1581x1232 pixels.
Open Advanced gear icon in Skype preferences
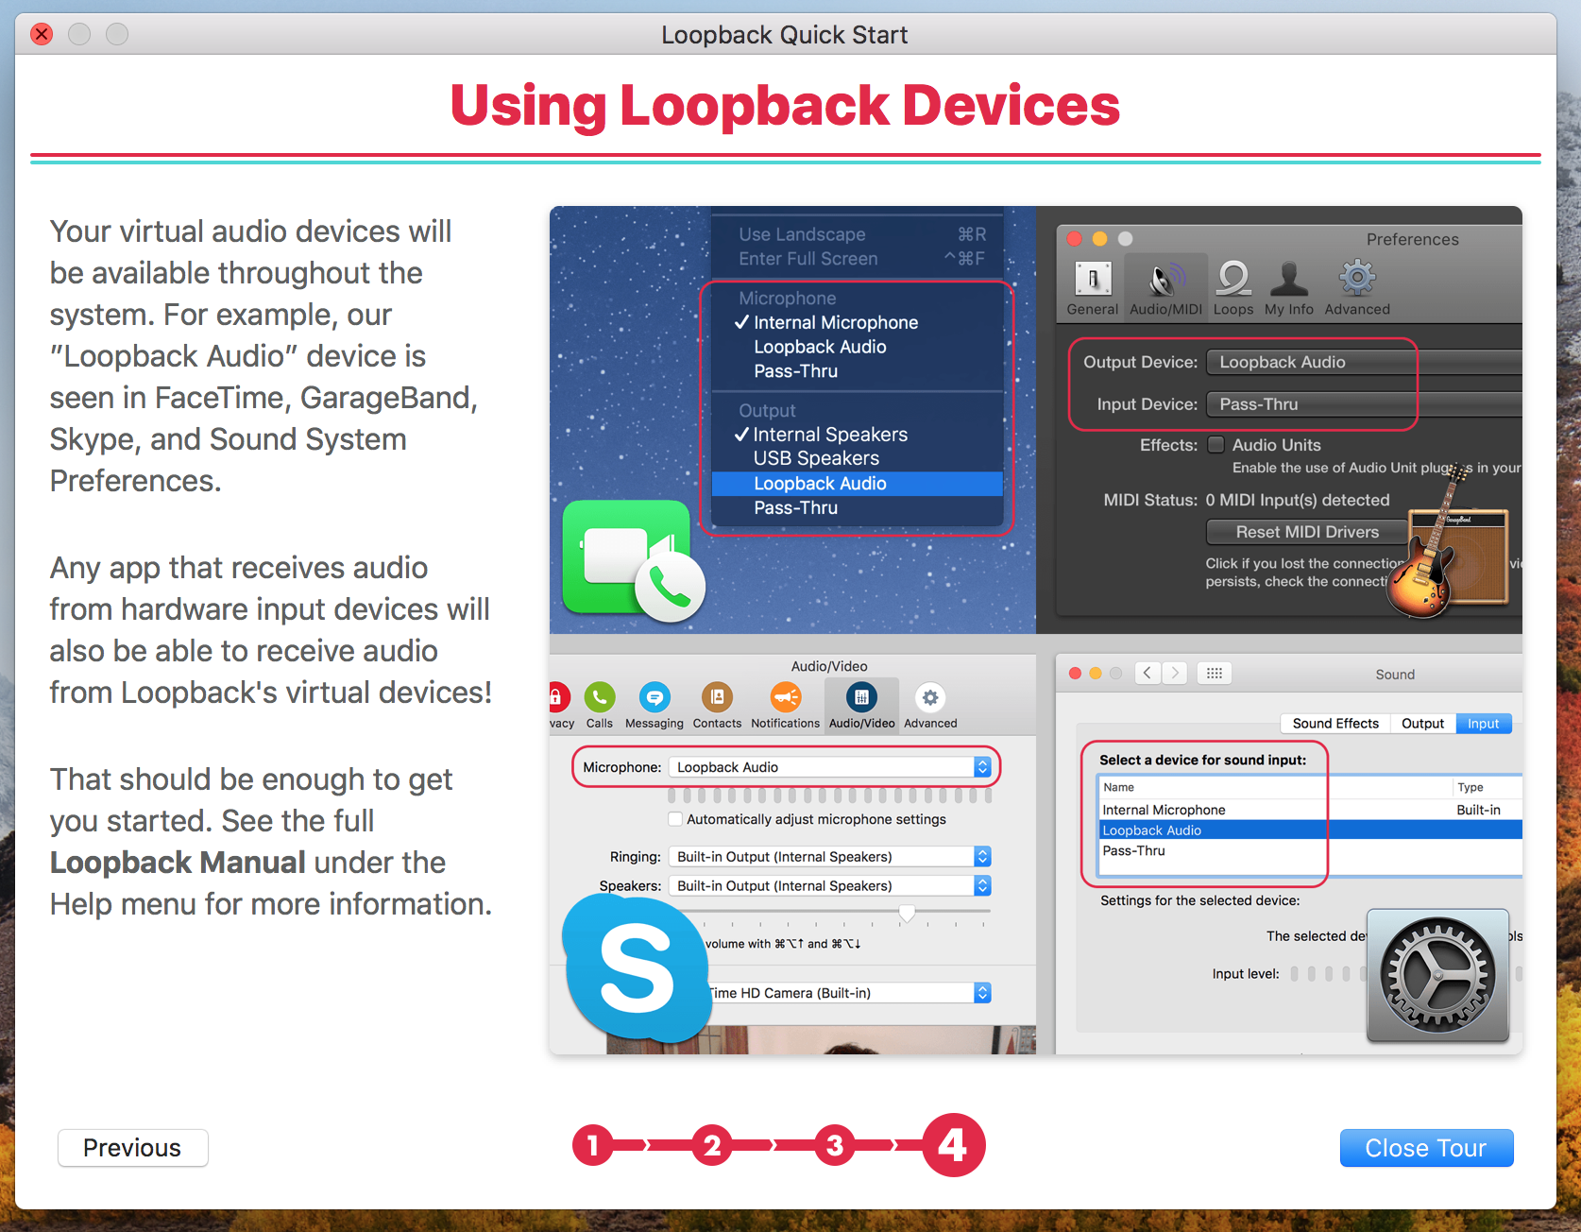tap(930, 707)
